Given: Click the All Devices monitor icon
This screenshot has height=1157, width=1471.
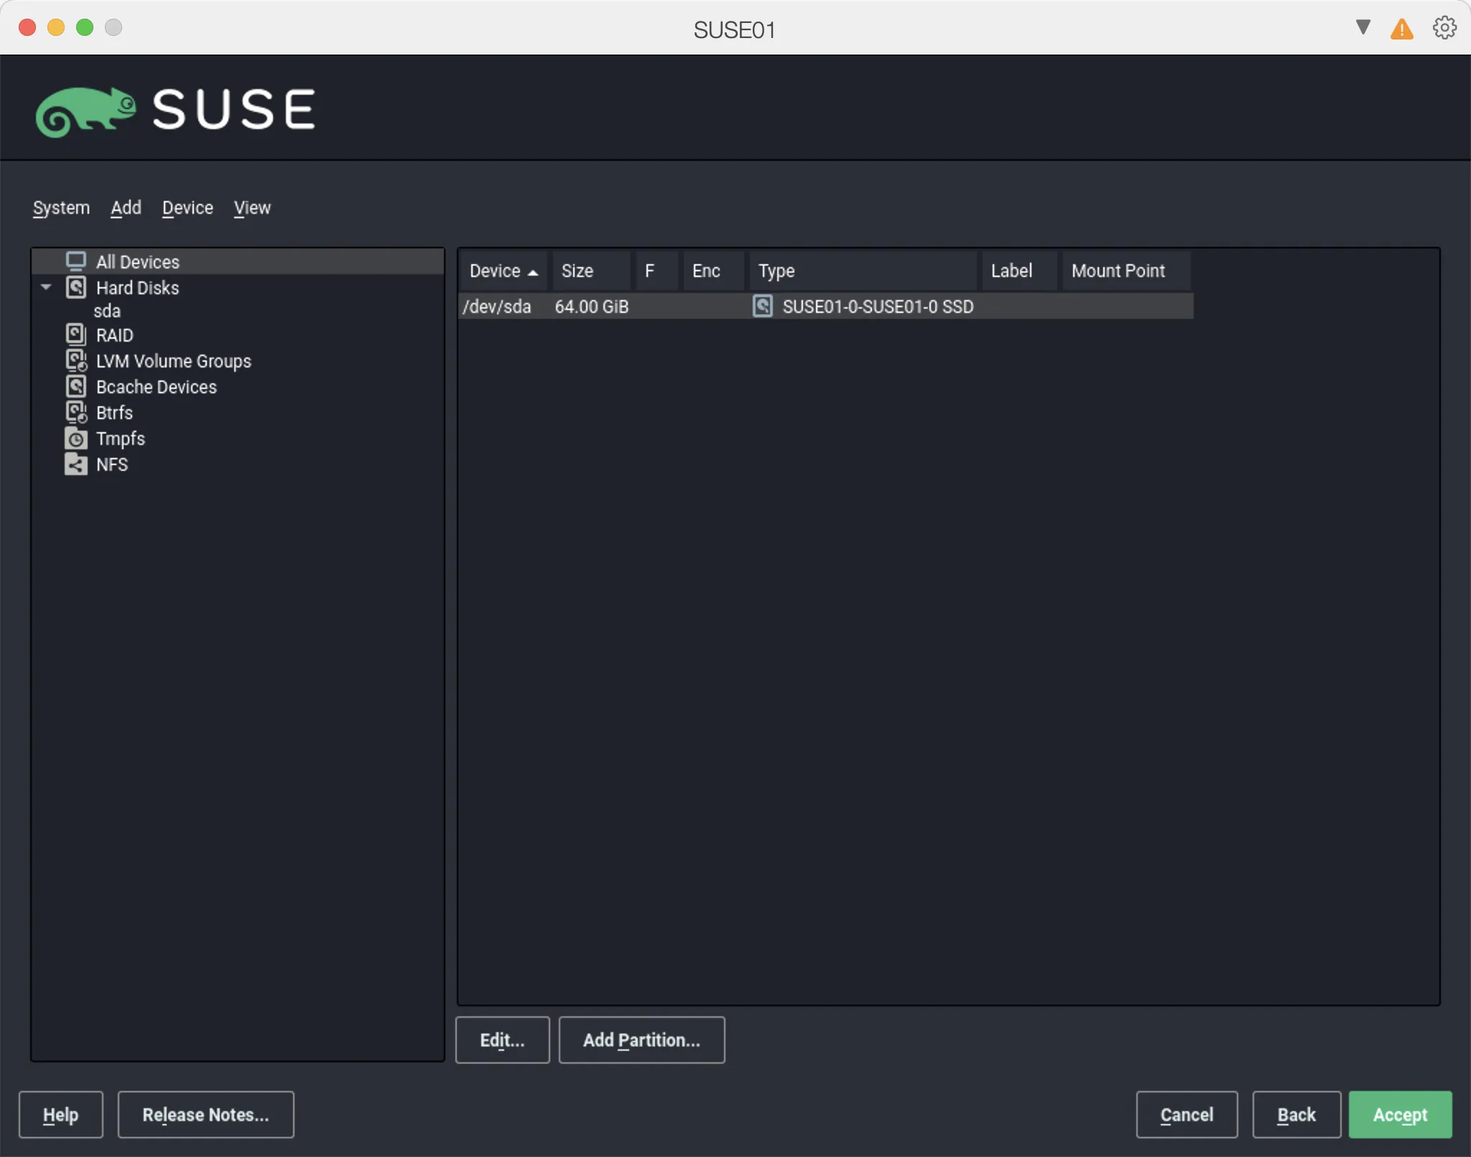Looking at the screenshot, I should tap(77, 261).
